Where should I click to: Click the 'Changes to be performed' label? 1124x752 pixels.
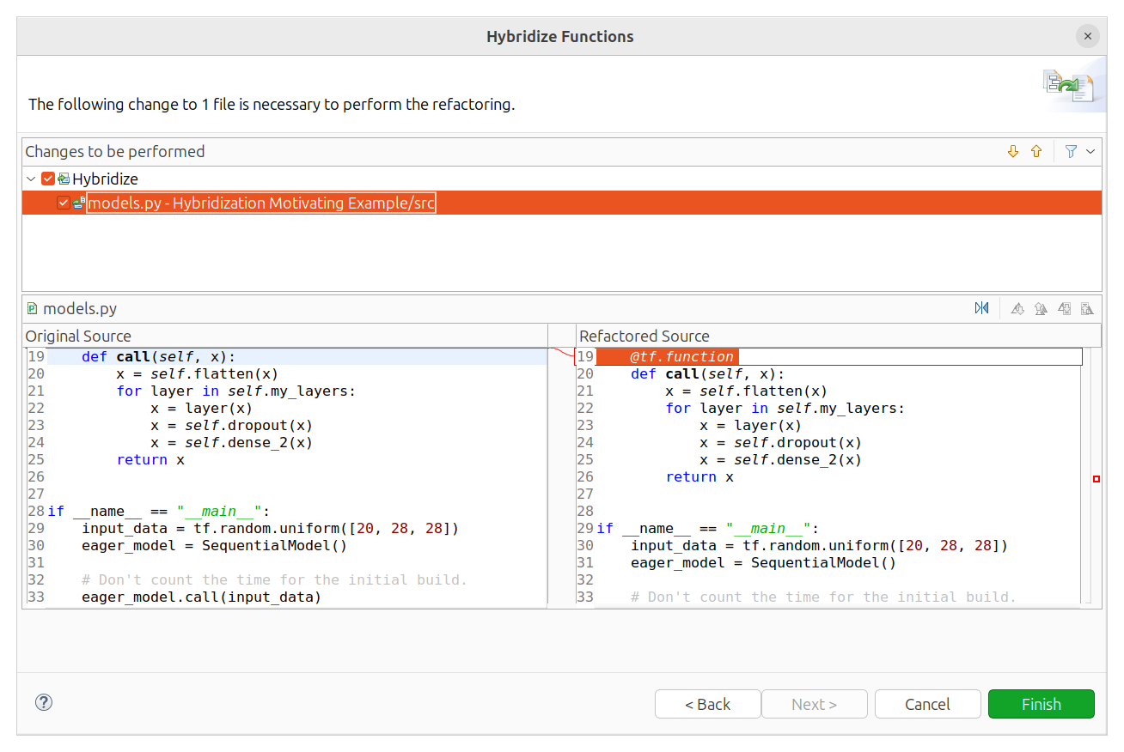(115, 152)
